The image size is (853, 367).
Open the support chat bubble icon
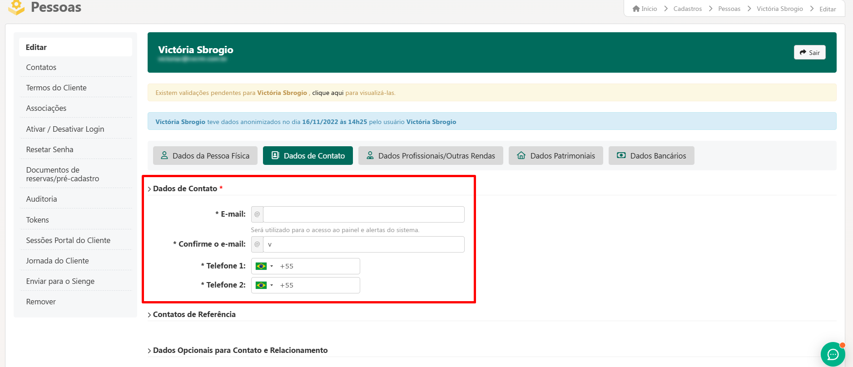pyautogui.click(x=833, y=354)
